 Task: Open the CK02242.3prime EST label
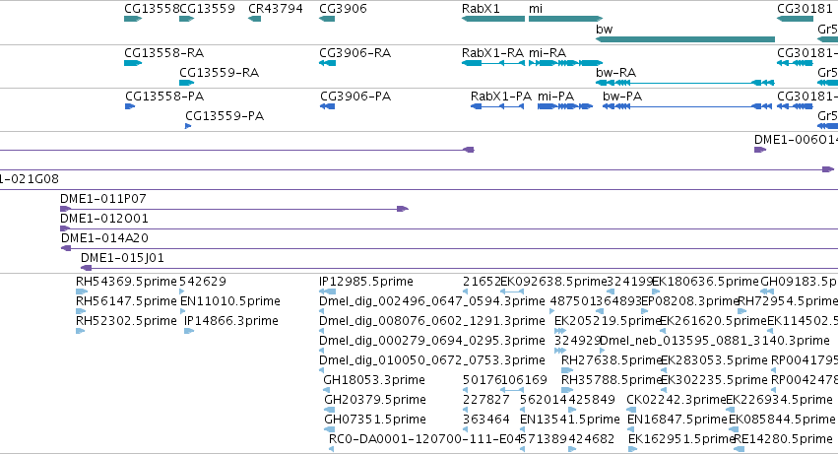coord(677,401)
